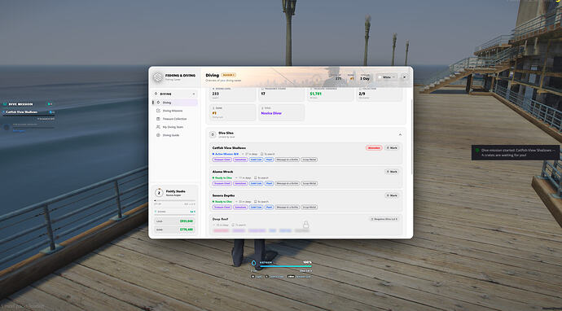Click the Treasure Collection chest icon
Screen dimensions: 562x311
click(158, 119)
